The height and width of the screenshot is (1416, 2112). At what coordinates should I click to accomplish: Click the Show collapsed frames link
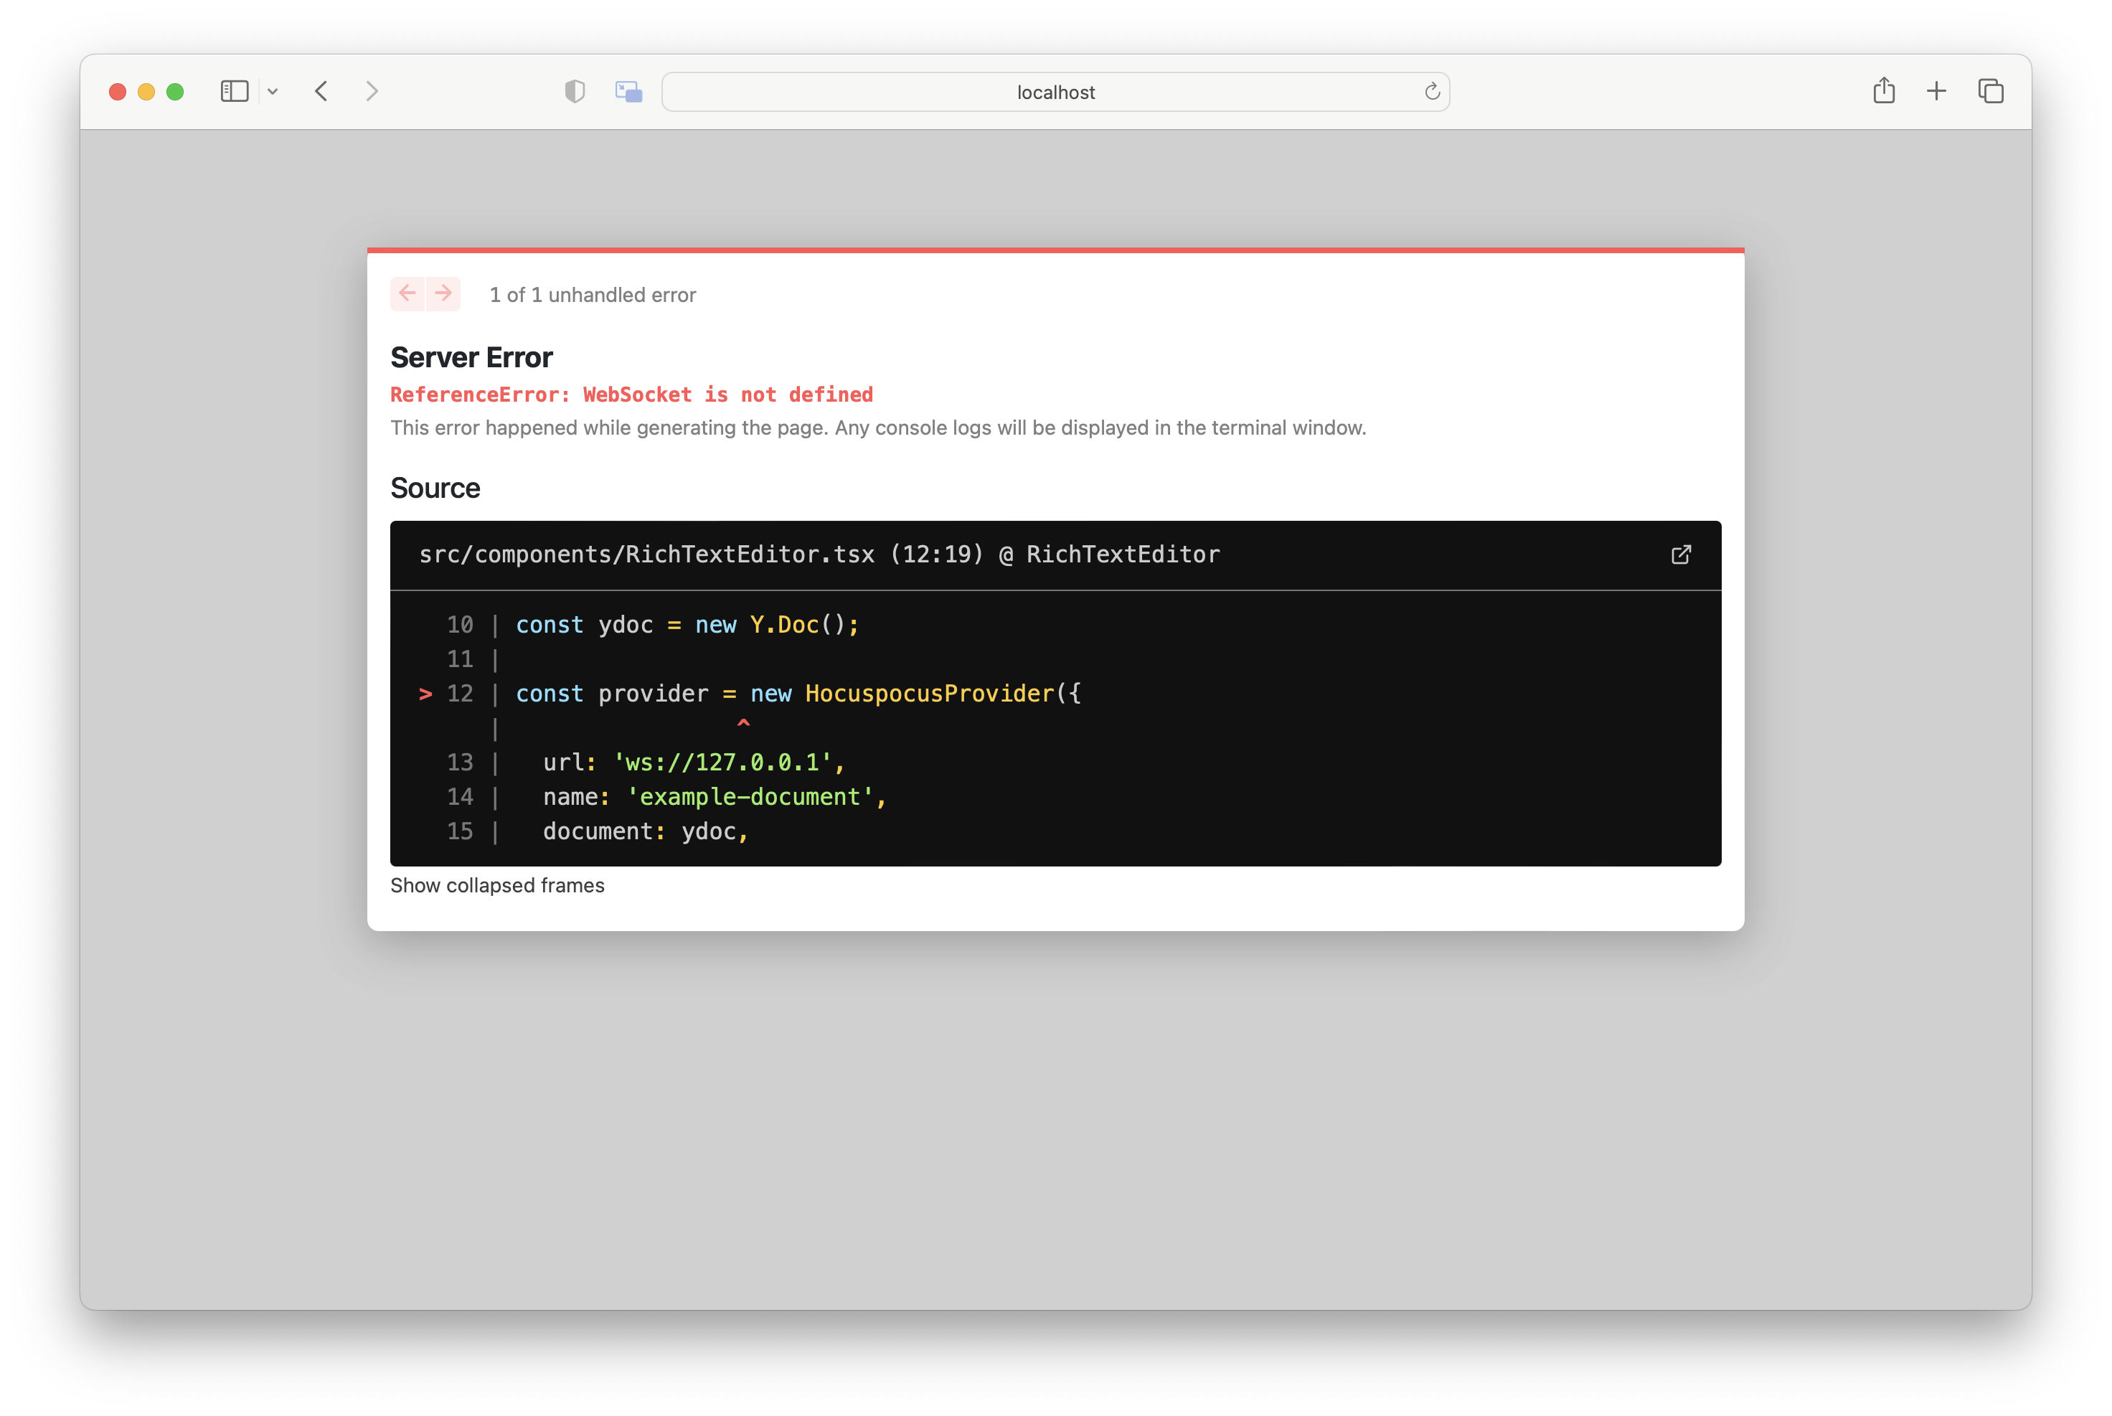coord(498,886)
